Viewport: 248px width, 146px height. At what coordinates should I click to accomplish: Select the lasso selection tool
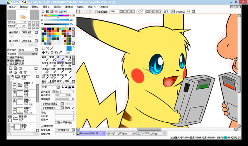[48, 48]
